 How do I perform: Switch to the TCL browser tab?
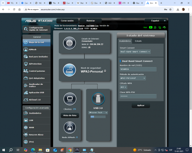click(x=12, y=3)
